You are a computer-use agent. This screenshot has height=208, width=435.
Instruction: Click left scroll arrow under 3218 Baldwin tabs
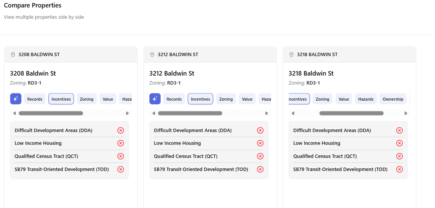[293, 113]
